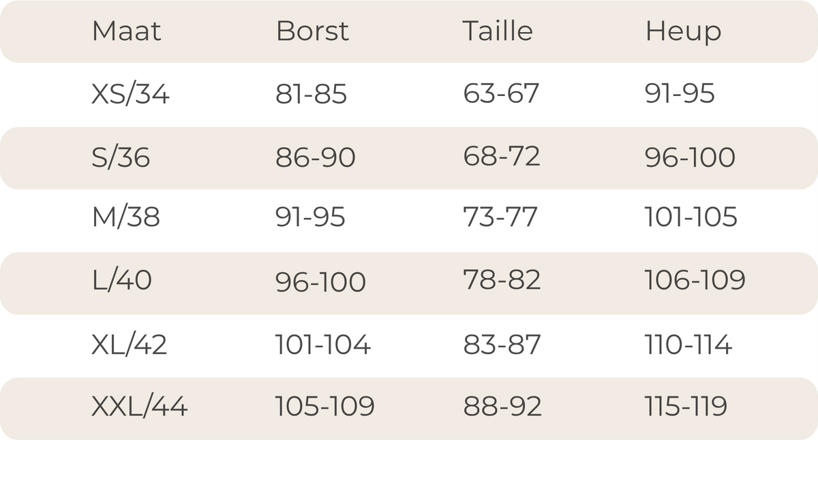Click Taille value 83-87

pos(502,345)
